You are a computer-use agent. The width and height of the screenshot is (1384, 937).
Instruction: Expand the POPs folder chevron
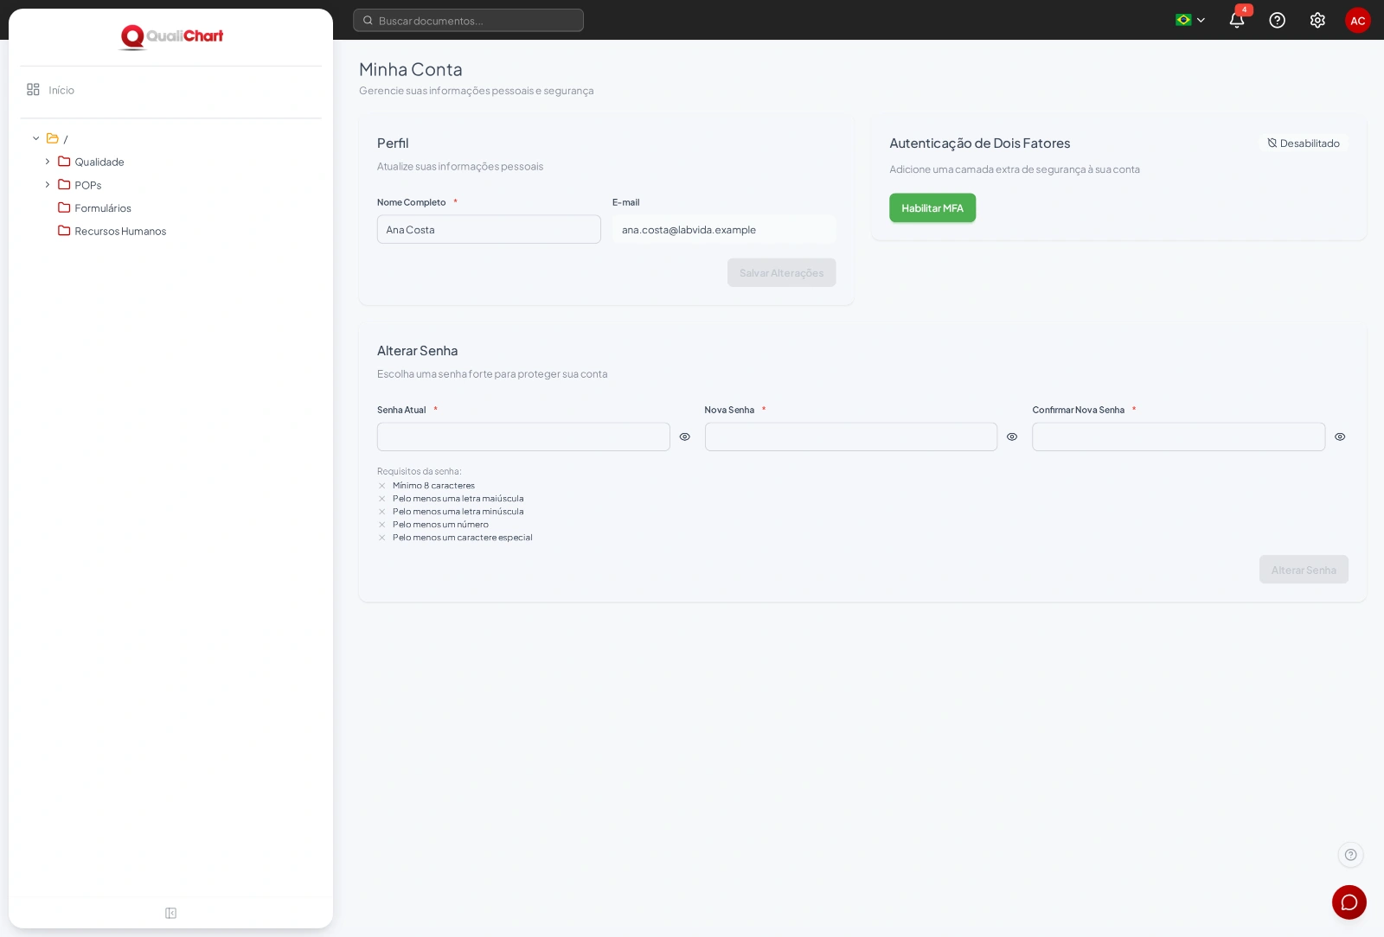point(48,185)
